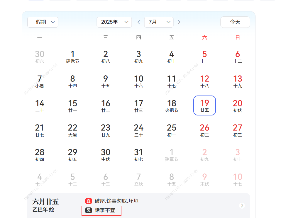Click 破屋.馀事勿取.坏垣 auspicious text
The image size is (281, 218).
click(x=117, y=201)
